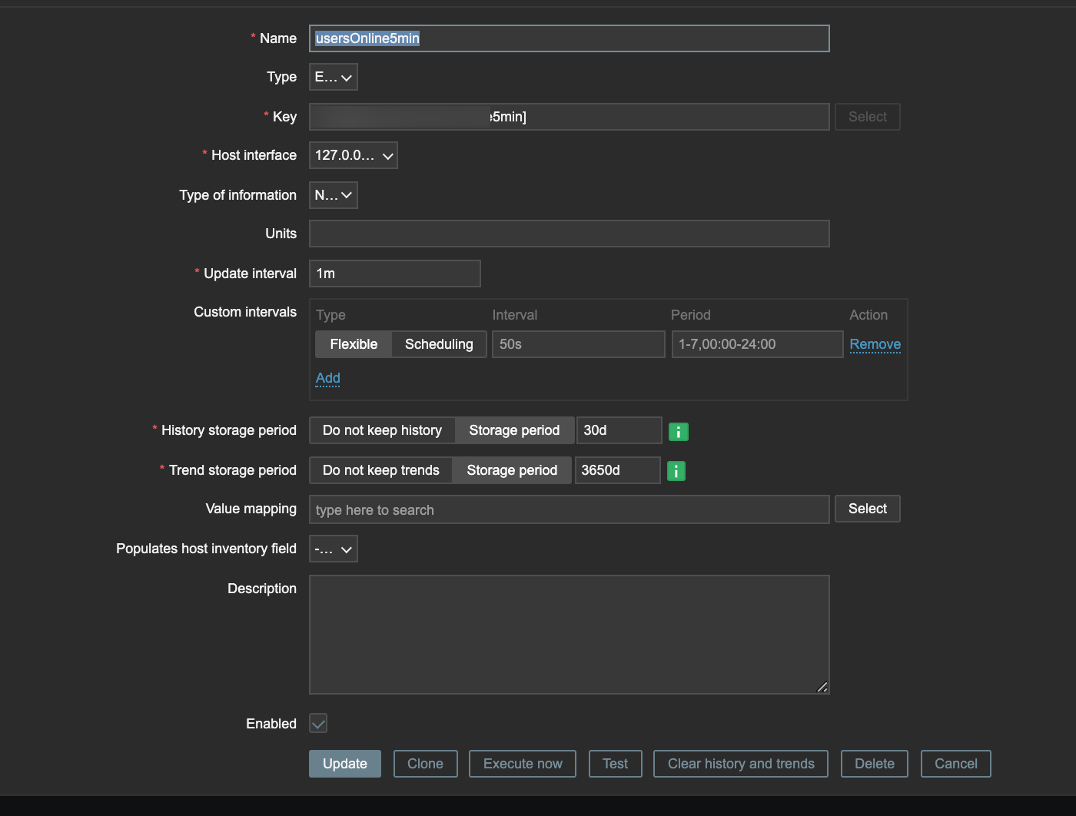The height and width of the screenshot is (816, 1076).
Task: Focus the Update interval input field
Action: [394, 274]
